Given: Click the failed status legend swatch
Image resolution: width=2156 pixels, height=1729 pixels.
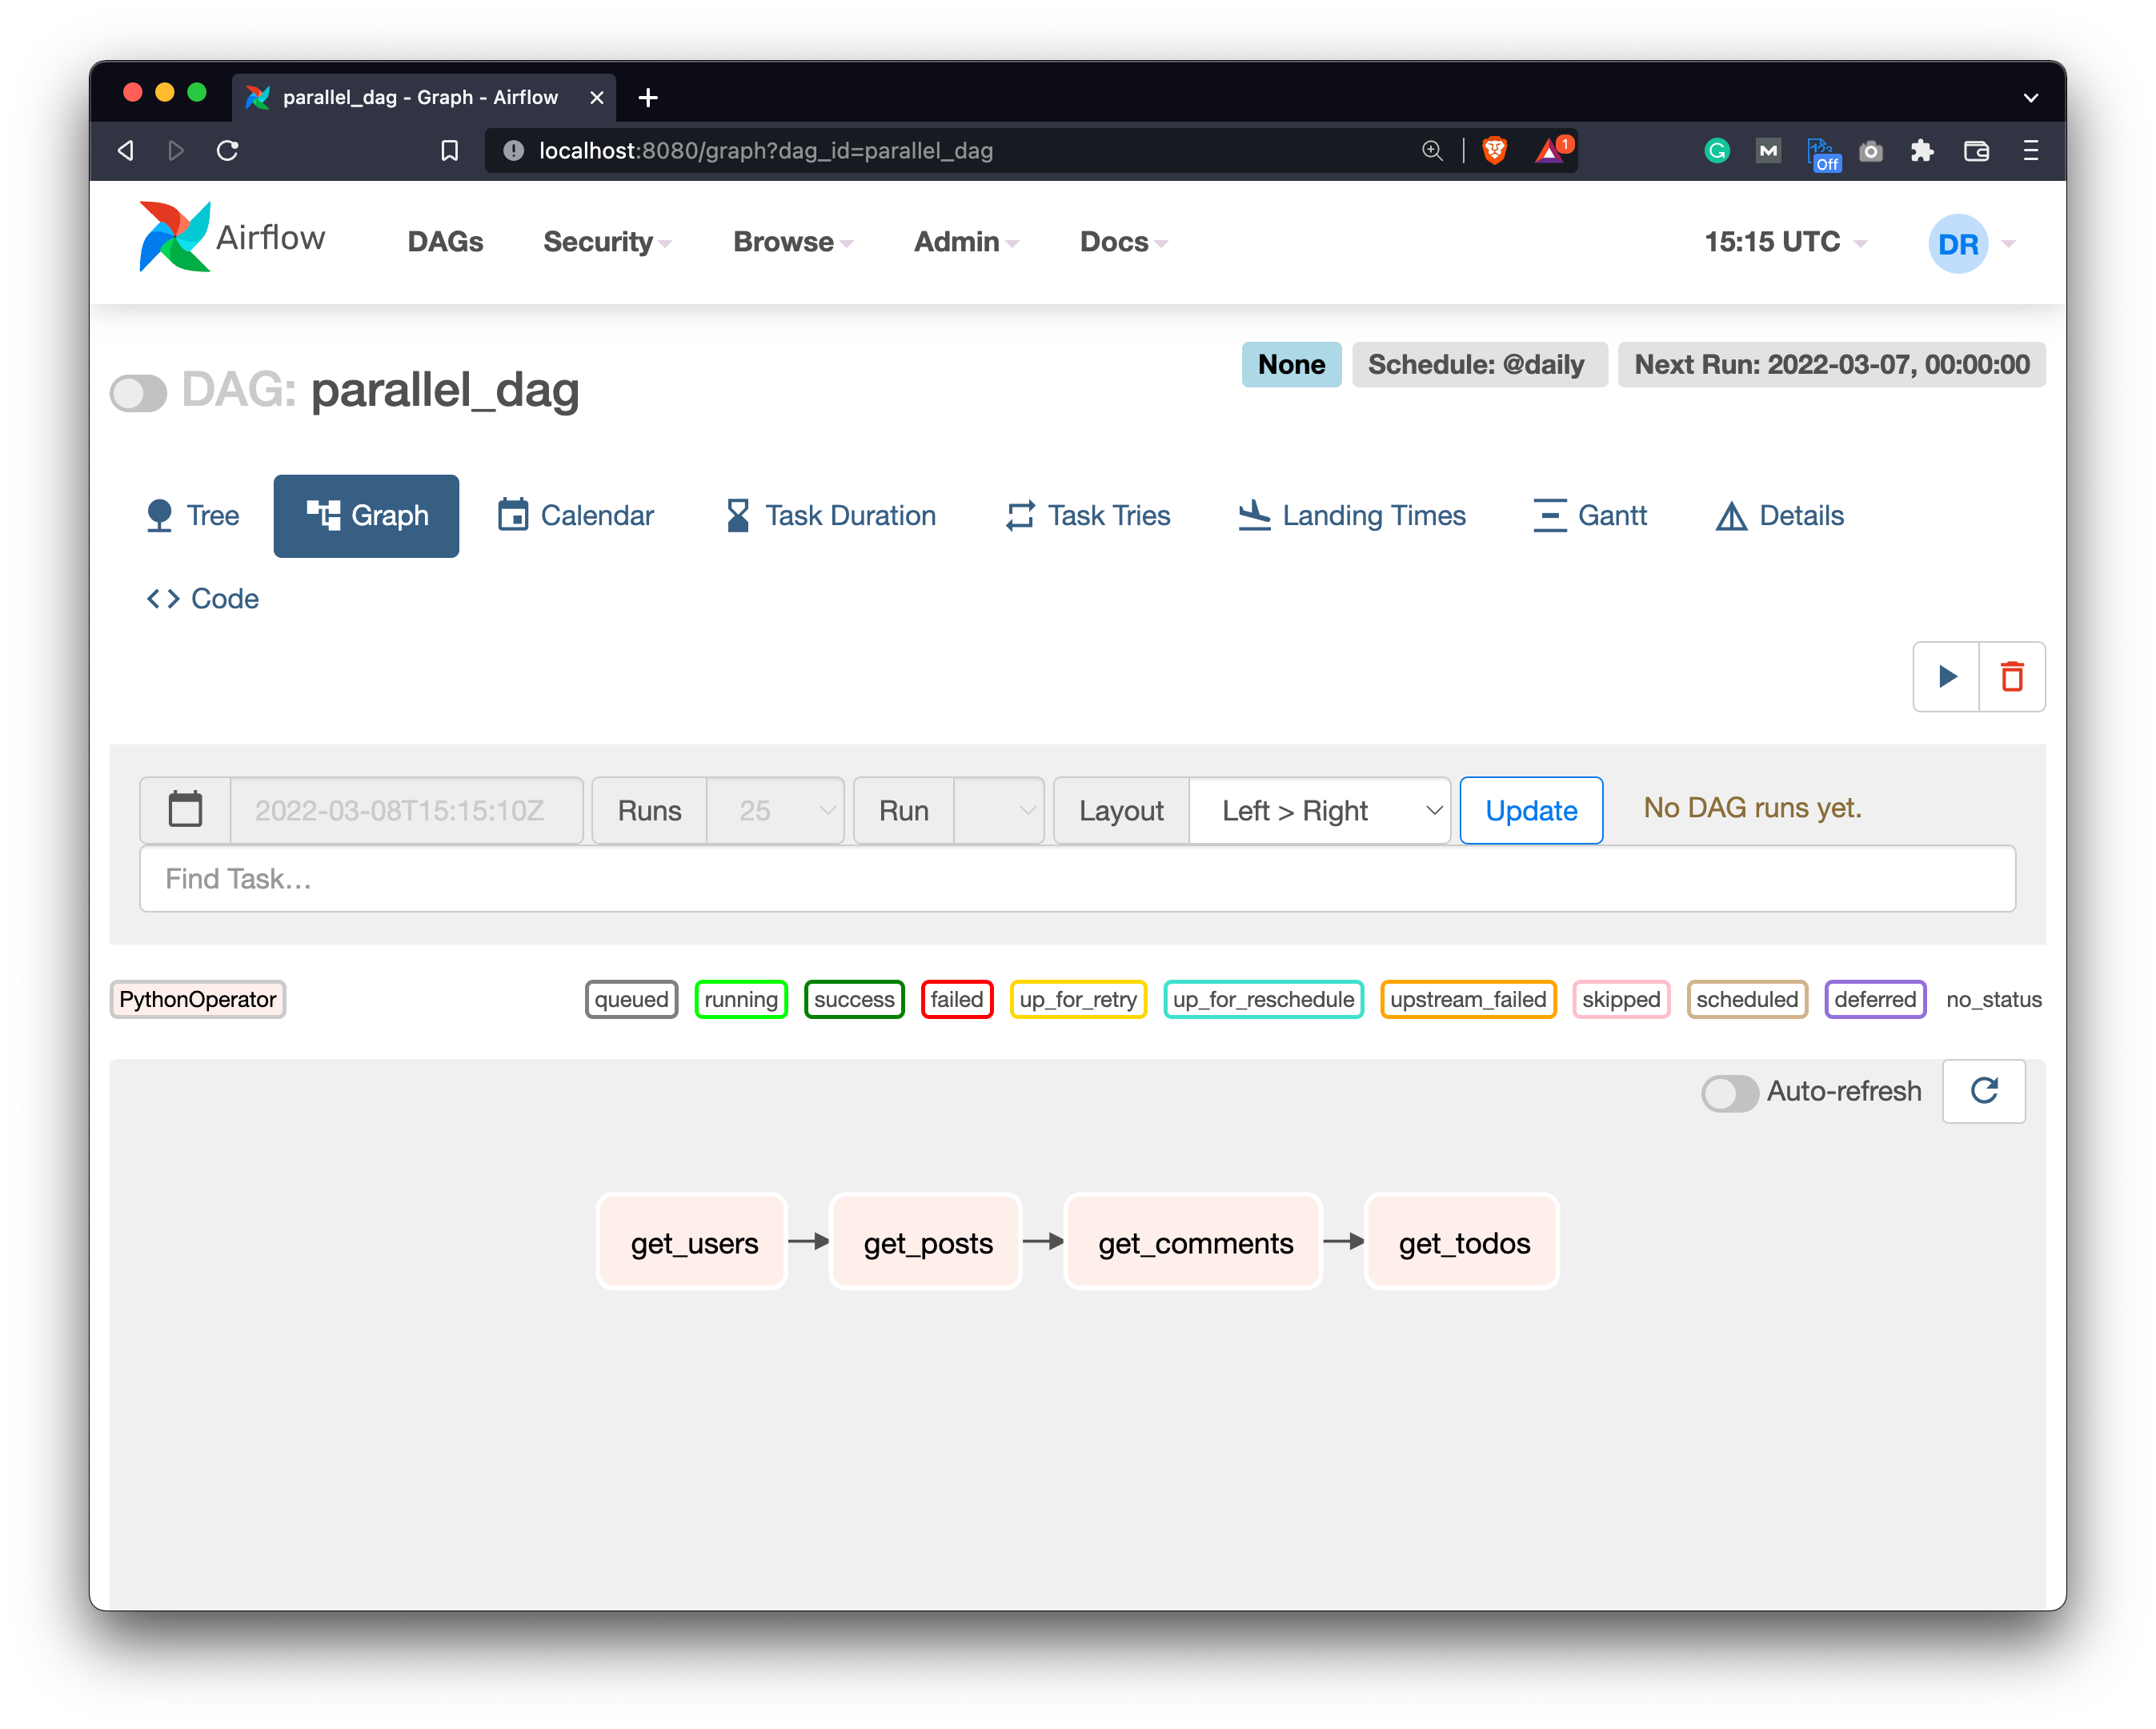Looking at the screenshot, I should pos(956,999).
